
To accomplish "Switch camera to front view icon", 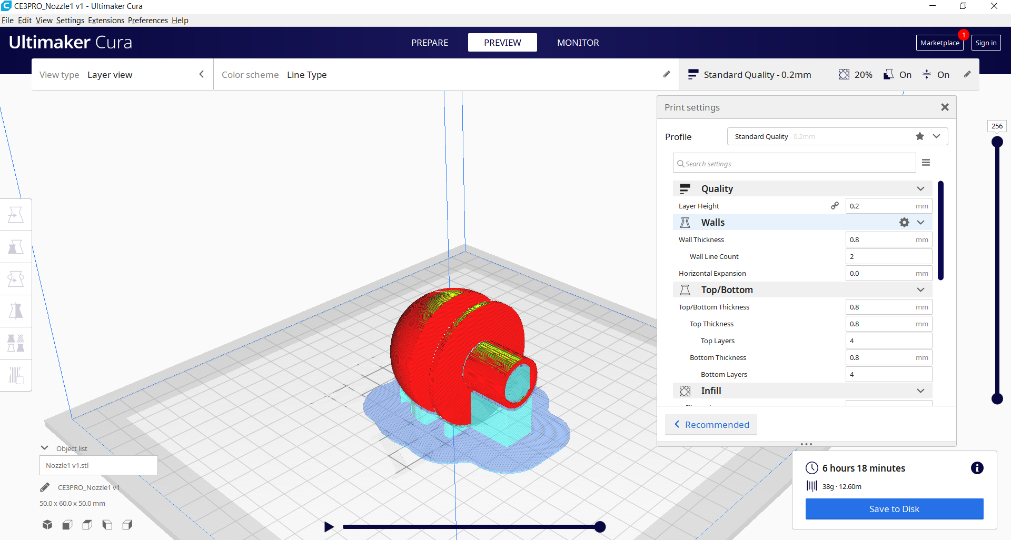I will [x=67, y=525].
